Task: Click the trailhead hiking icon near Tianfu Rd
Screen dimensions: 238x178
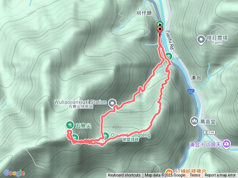Action: click(x=168, y=56)
